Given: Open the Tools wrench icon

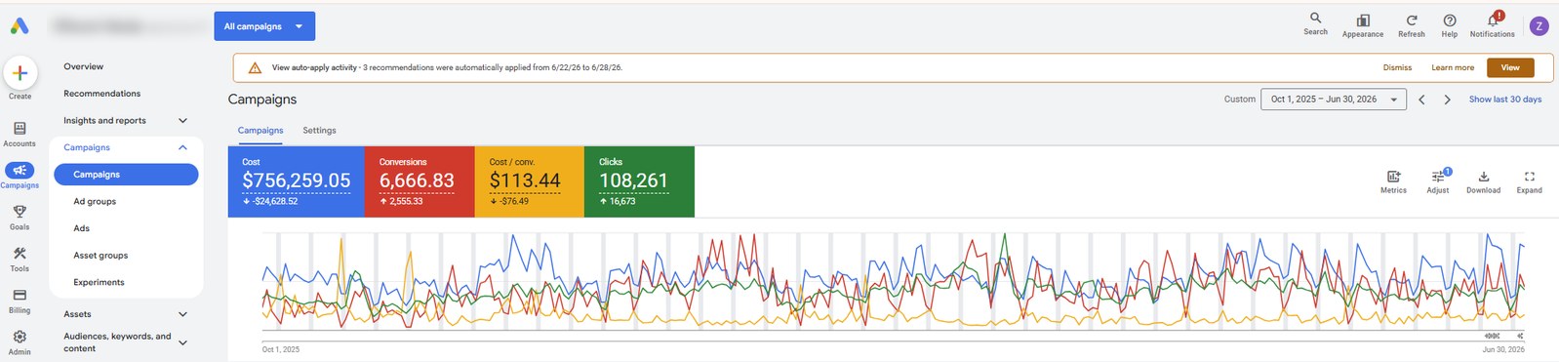Looking at the screenshot, I should tap(20, 254).
